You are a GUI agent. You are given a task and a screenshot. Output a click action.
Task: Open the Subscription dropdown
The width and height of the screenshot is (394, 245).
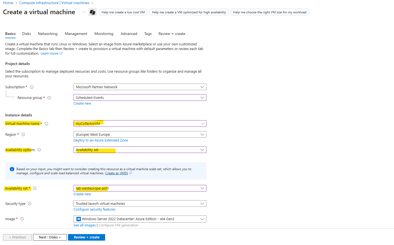click(140, 87)
